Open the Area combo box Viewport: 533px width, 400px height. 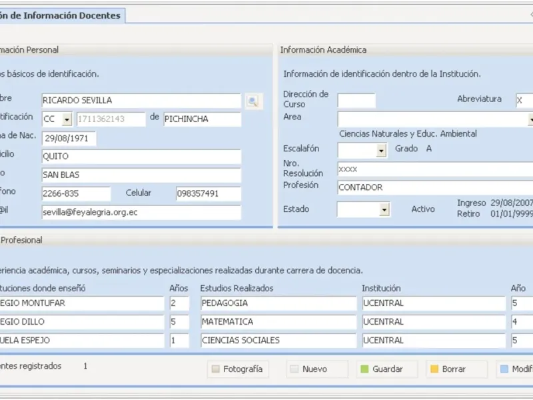coord(435,119)
